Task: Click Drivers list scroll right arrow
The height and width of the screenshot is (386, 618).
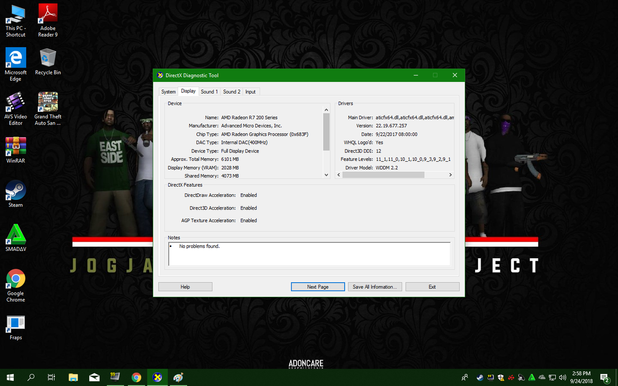Action: pyautogui.click(x=450, y=175)
